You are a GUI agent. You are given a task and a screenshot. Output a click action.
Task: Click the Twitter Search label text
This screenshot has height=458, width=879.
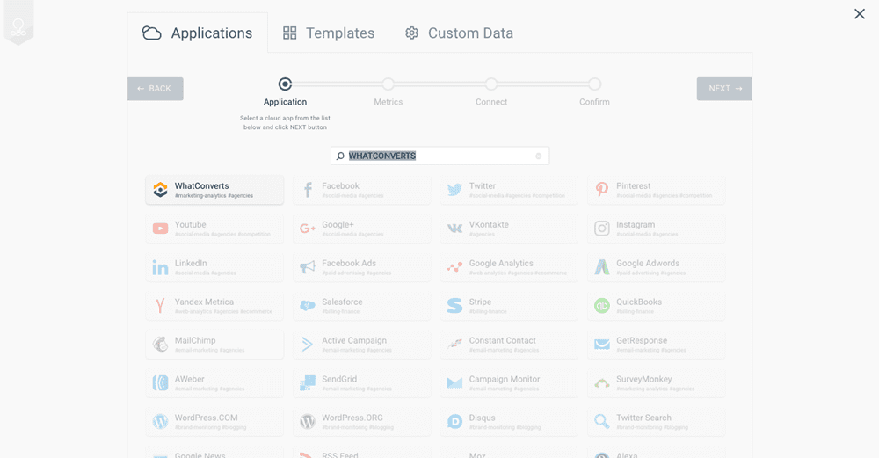coord(643,418)
